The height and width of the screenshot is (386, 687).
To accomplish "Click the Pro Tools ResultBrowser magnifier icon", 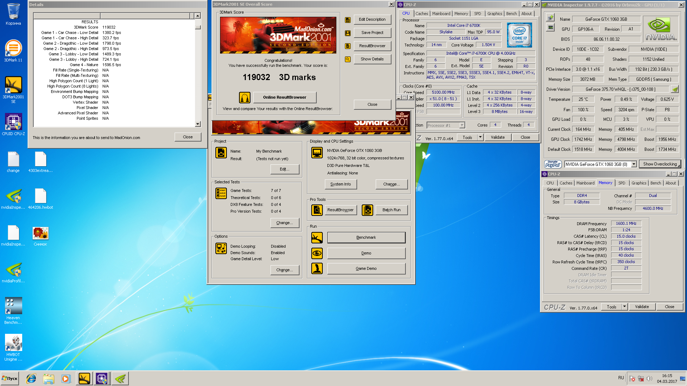I will coord(317,210).
